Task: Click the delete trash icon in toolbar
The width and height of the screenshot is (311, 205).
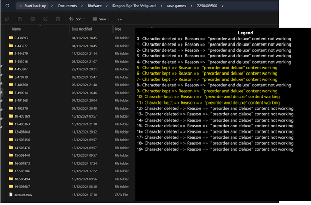Action: [x=58, y=19]
